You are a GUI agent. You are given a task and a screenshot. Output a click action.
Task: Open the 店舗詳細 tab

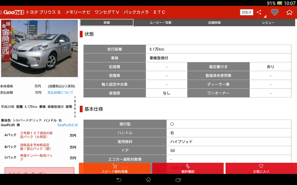[x=214, y=23]
